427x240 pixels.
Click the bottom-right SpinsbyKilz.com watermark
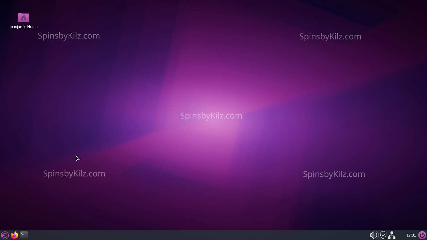point(334,174)
